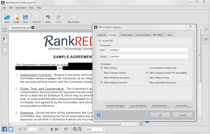Image resolution: width=210 pixels, height=134 pixels.
Task: Go to the first page icon
Action: click(x=20, y=129)
